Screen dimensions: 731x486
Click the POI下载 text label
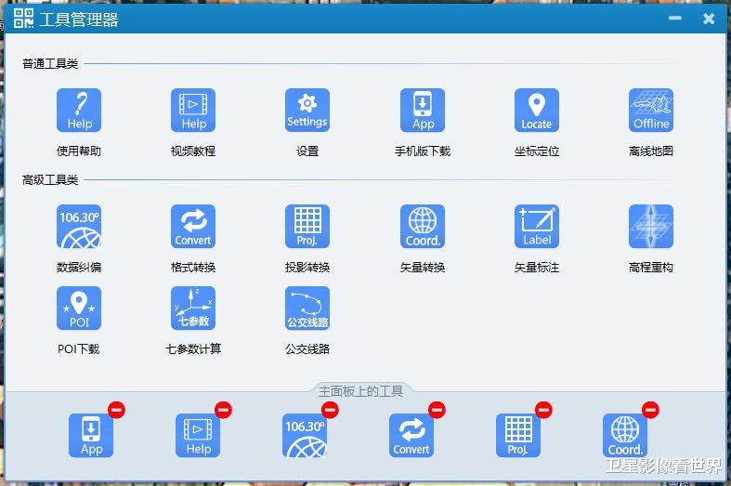pos(79,348)
